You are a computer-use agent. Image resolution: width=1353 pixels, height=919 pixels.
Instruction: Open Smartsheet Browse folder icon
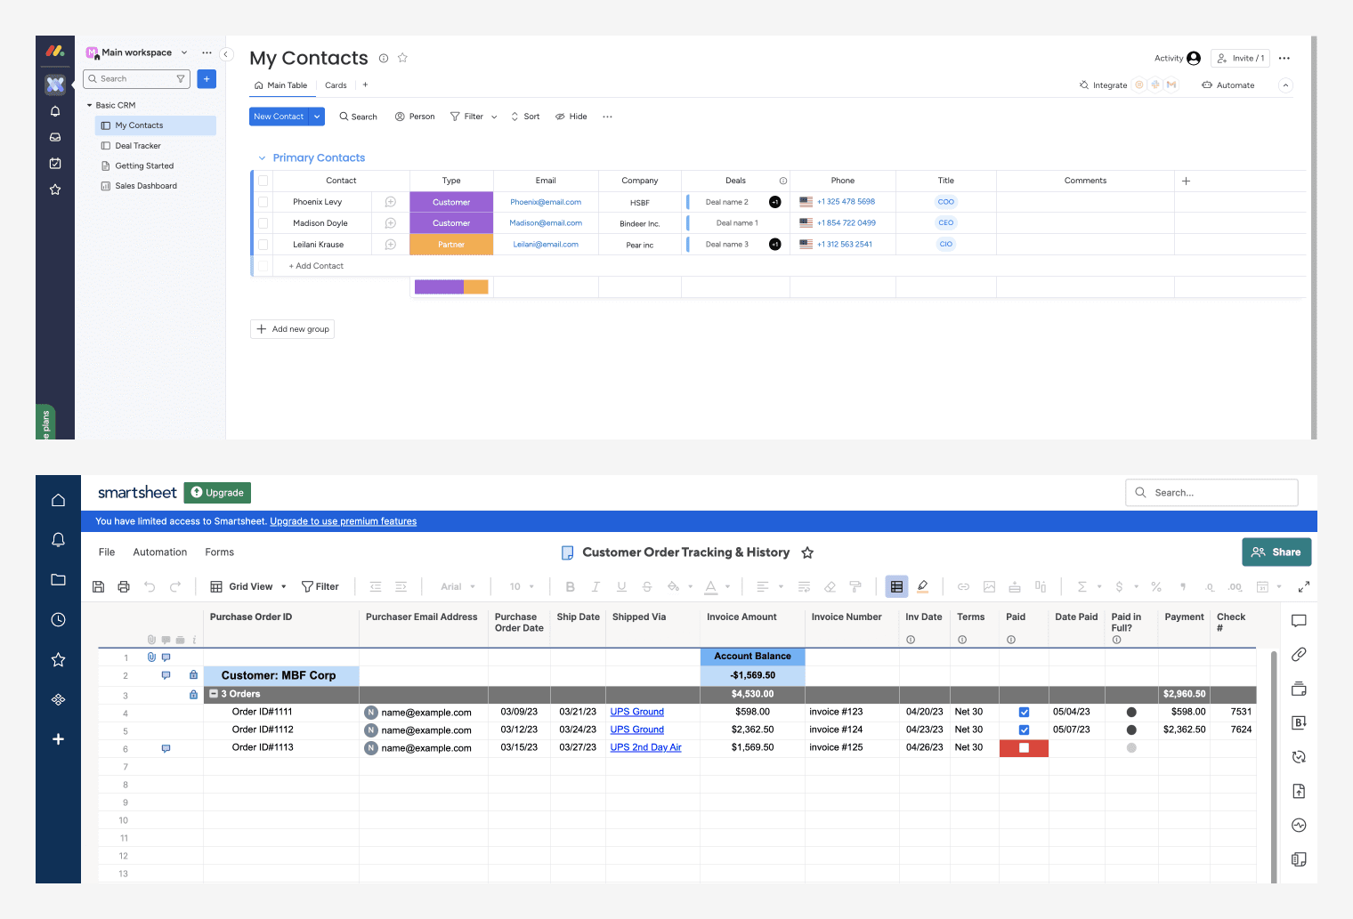tap(58, 579)
